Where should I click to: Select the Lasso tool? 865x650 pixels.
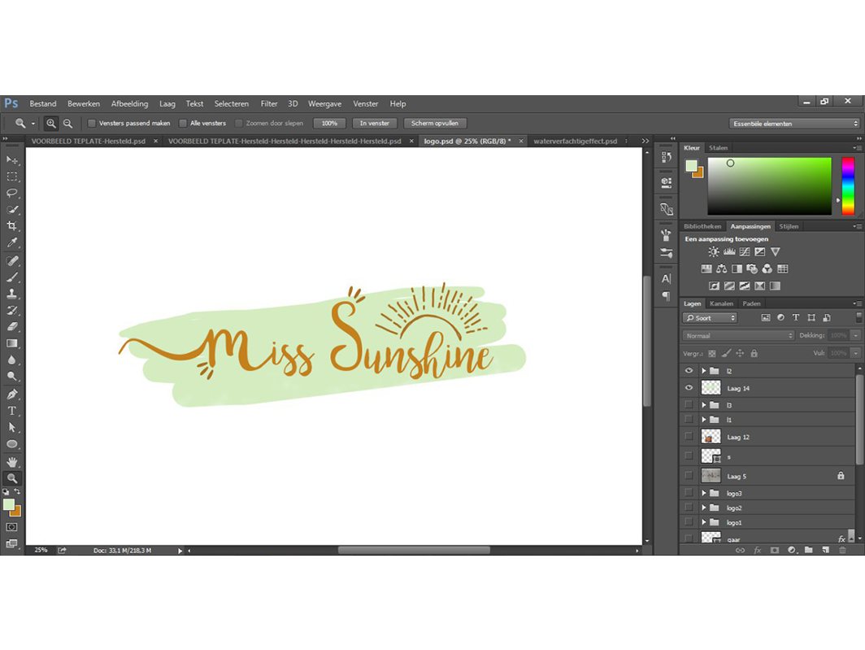(12, 193)
